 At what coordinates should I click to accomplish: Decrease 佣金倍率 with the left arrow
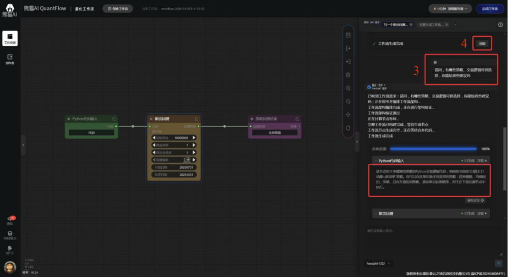(154, 145)
